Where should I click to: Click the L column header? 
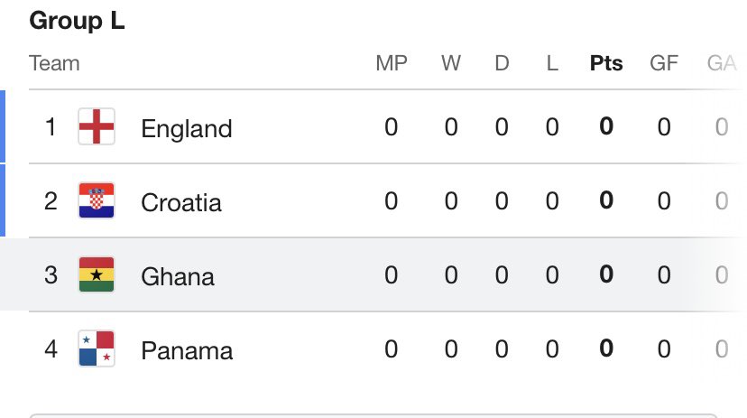(552, 64)
